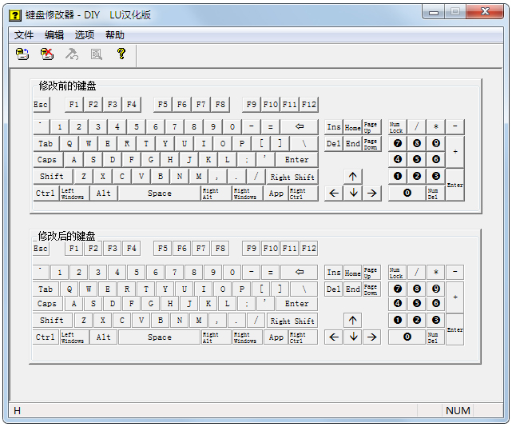Open help via the yellow question mark icon

click(121, 54)
